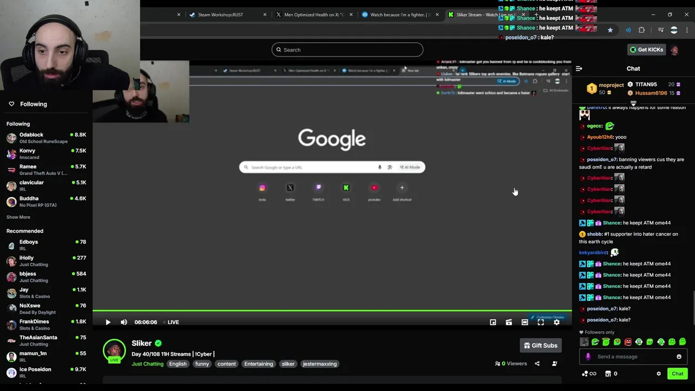The height and width of the screenshot is (391, 695).
Task: Click Show More under Following list
Action: tap(18, 217)
